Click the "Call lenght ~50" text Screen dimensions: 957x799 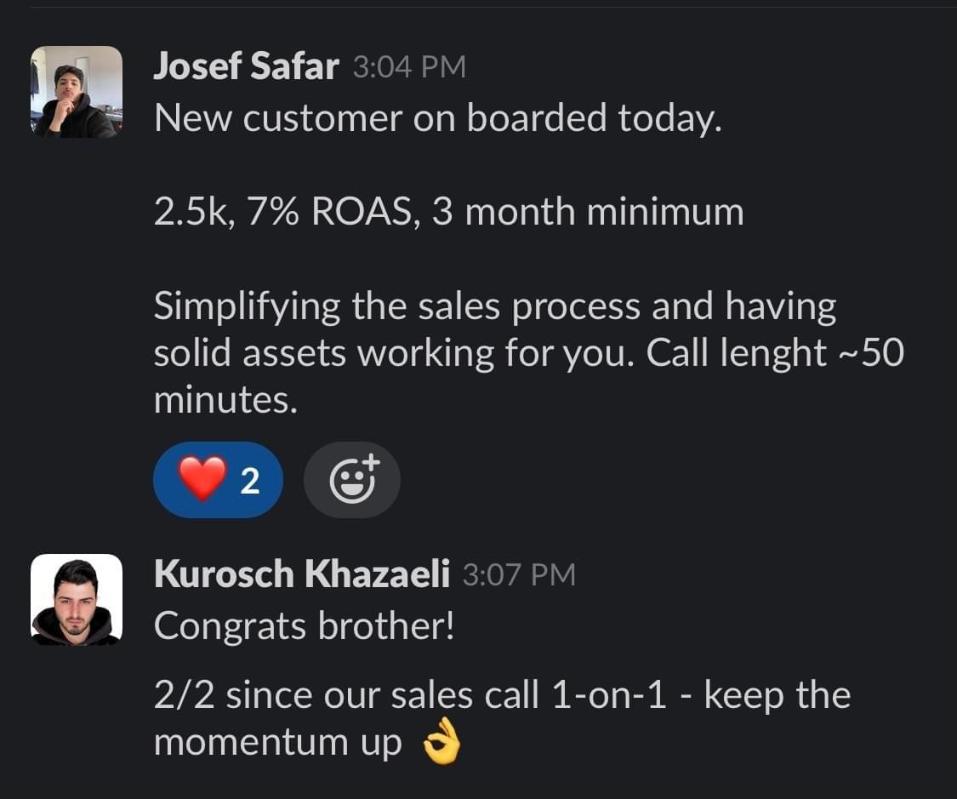coord(774,353)
